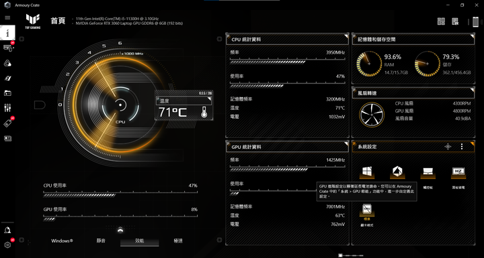Click the 儲存 storage circular gauge
Screen dimensions: 484x258
(428, 64)
